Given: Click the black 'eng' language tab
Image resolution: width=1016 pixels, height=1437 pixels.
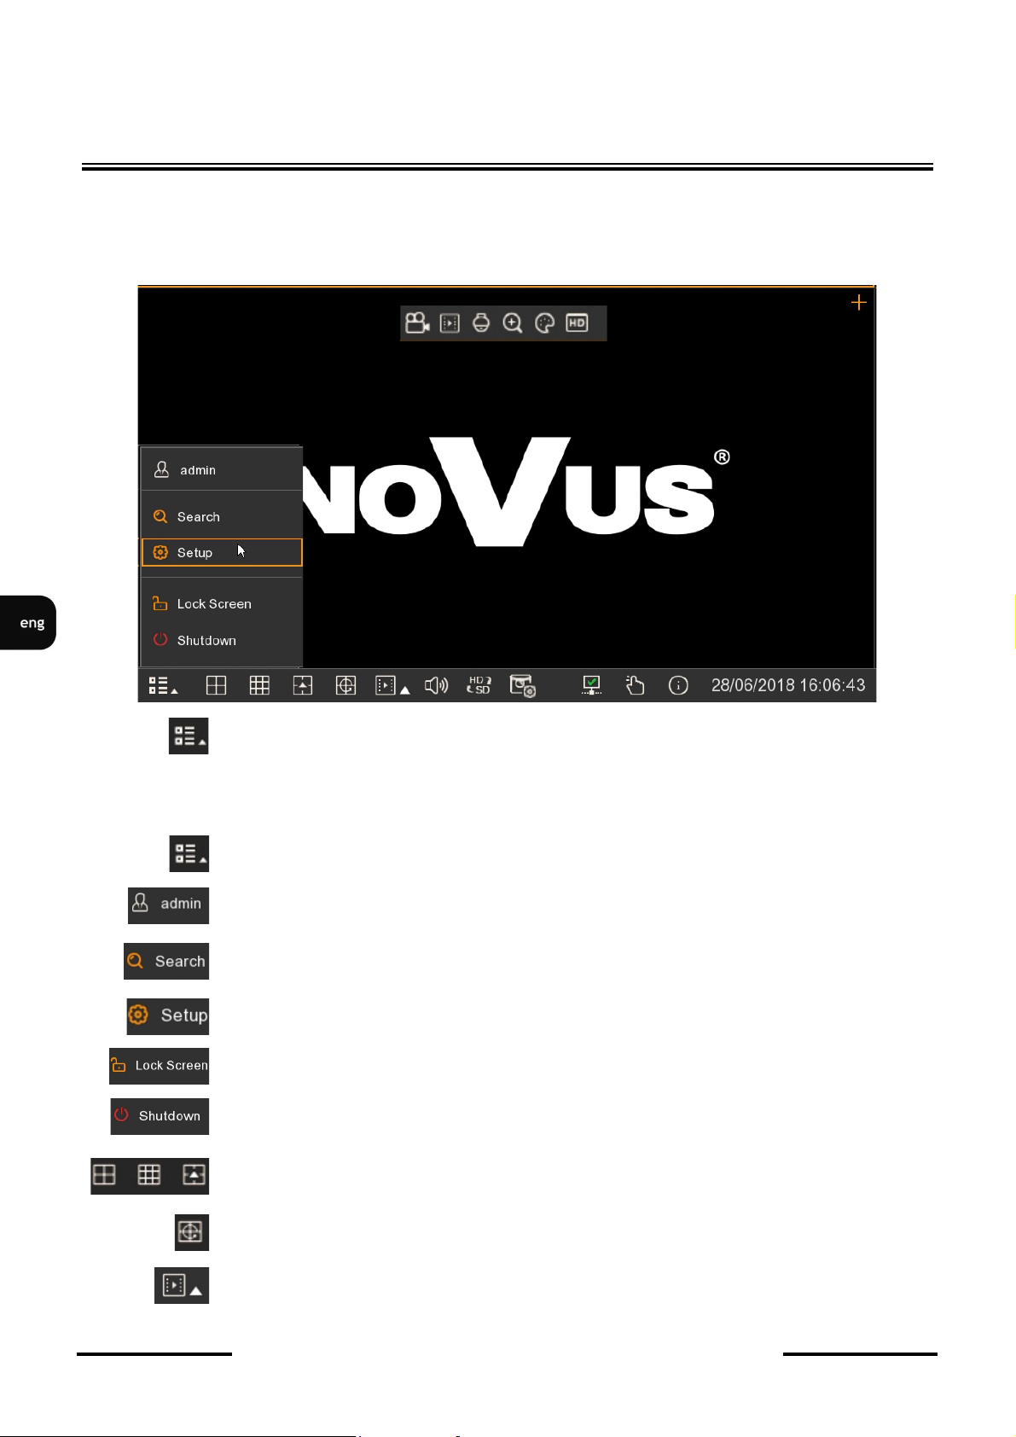Looking at the screenshot, I should coord(28,623).
